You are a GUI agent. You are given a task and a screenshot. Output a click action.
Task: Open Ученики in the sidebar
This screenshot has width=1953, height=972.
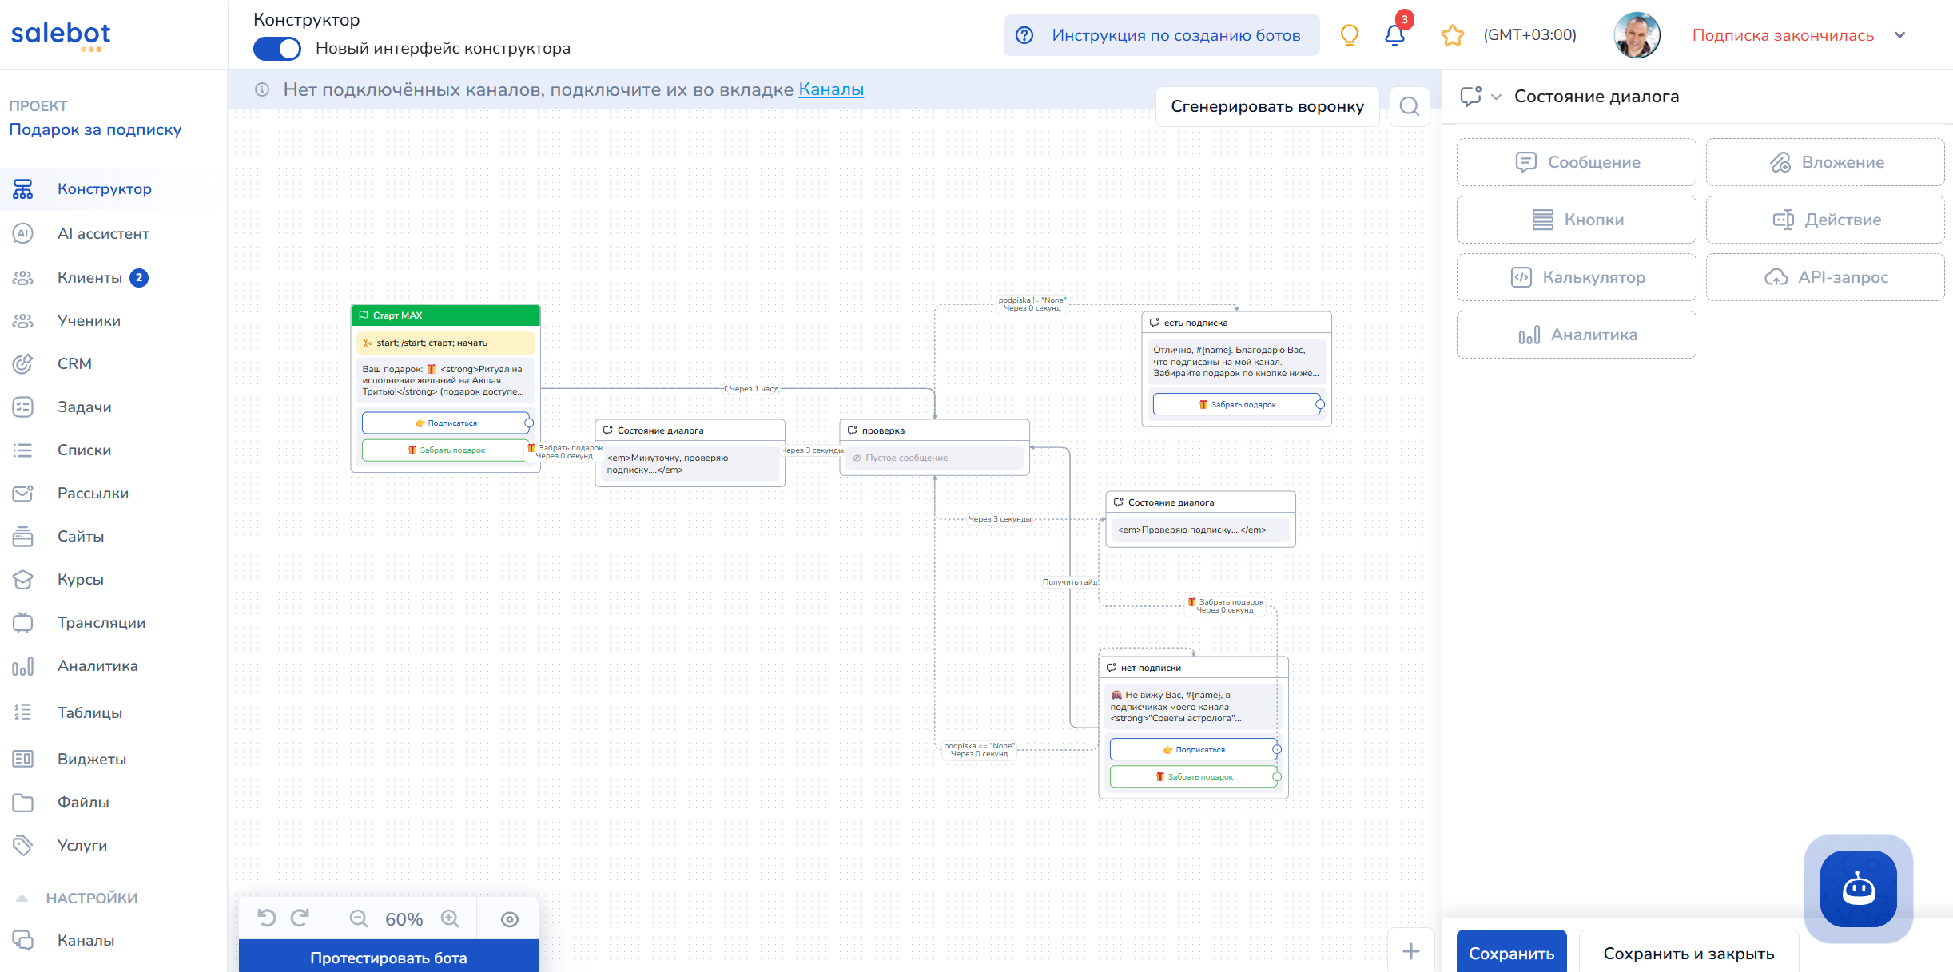(89, 321)
